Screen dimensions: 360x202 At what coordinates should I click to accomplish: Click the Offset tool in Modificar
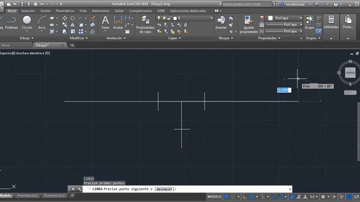(92, 31)
